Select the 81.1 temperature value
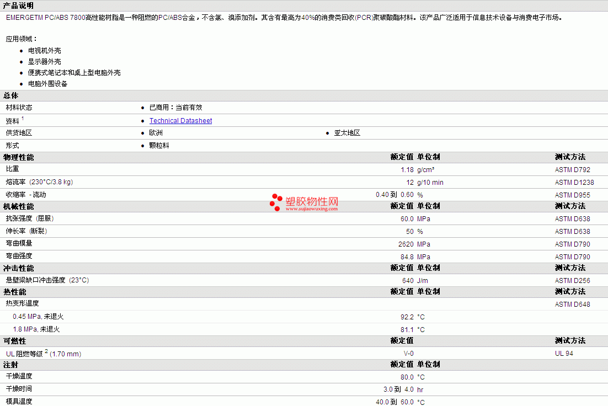608x406 pixels. click(407, 330)
